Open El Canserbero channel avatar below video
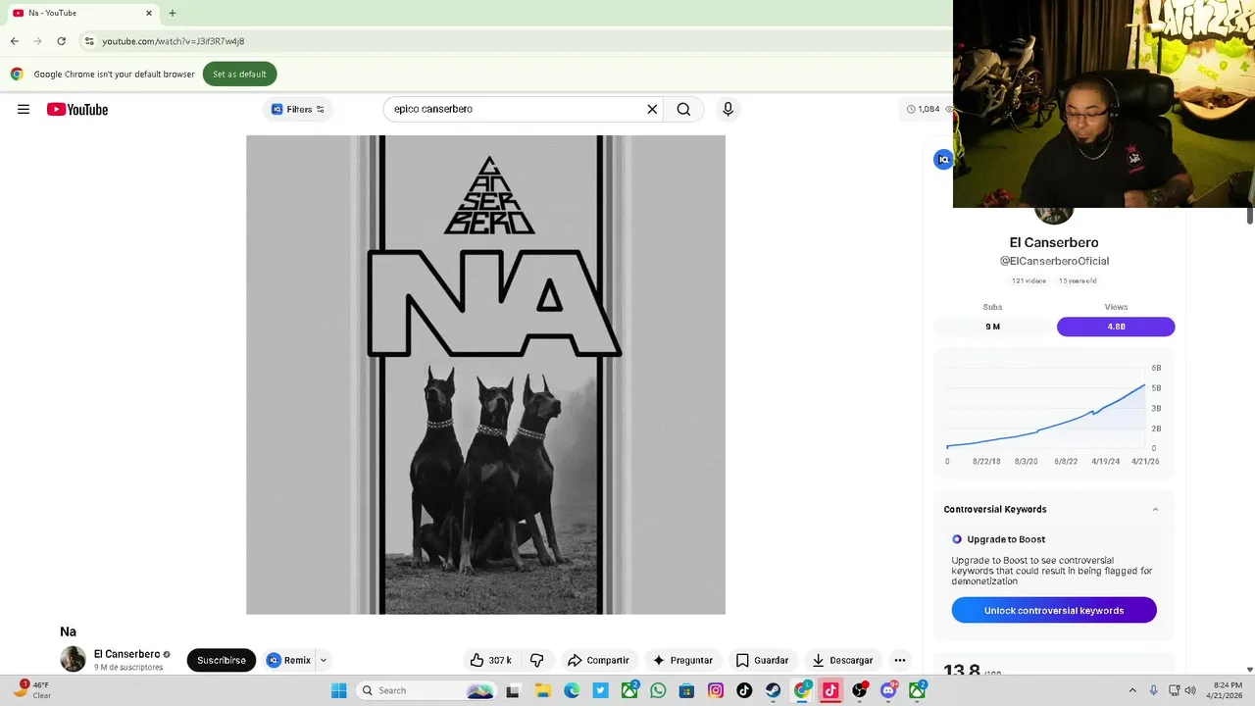This screenshot has width=1255, height=706. click(73, 659)
